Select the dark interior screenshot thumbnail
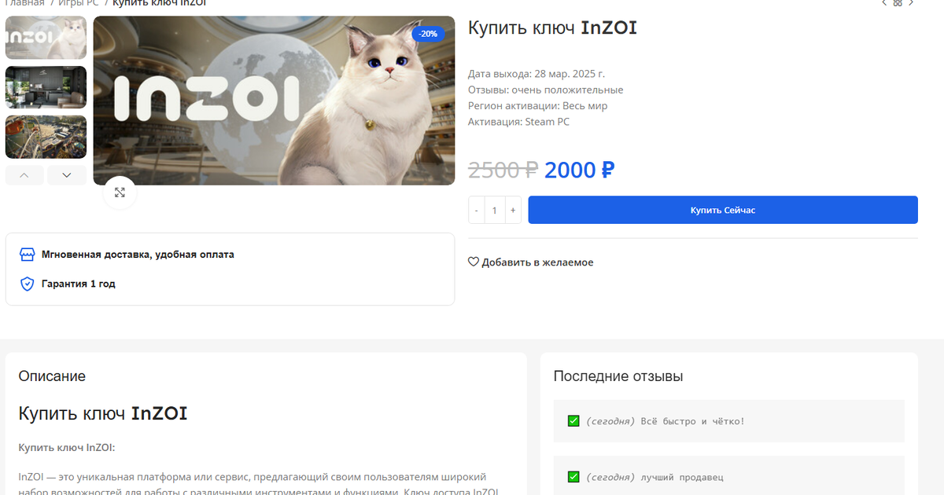 [46, 87]
